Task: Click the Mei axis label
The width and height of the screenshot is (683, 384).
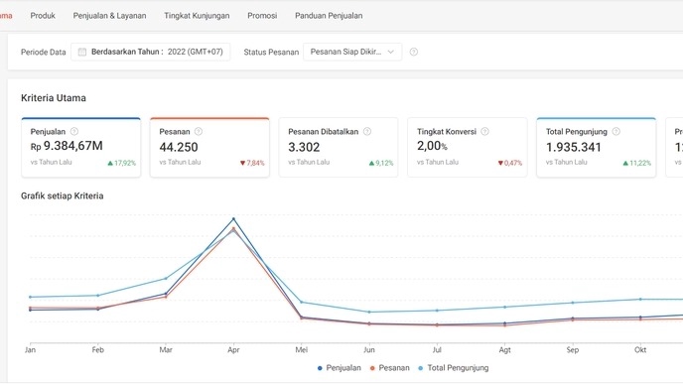Action: coord(302,350)
